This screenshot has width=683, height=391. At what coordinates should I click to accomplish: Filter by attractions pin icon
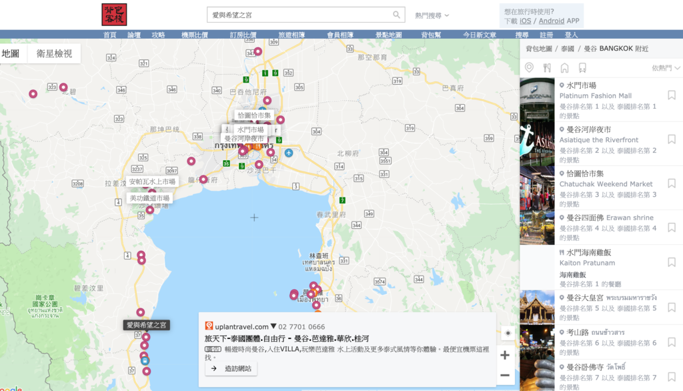click(529, 67)
